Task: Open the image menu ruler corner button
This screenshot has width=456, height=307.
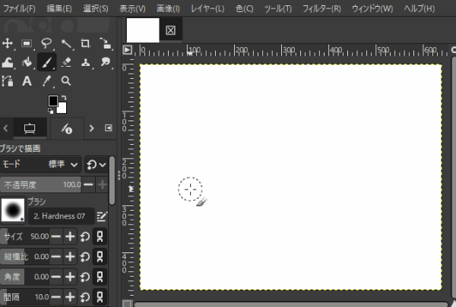Action: [127, 50]
